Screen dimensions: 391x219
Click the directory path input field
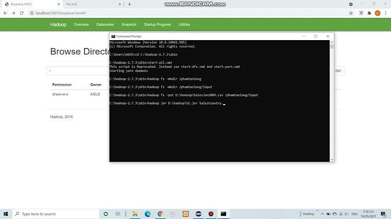coord(78,70)
